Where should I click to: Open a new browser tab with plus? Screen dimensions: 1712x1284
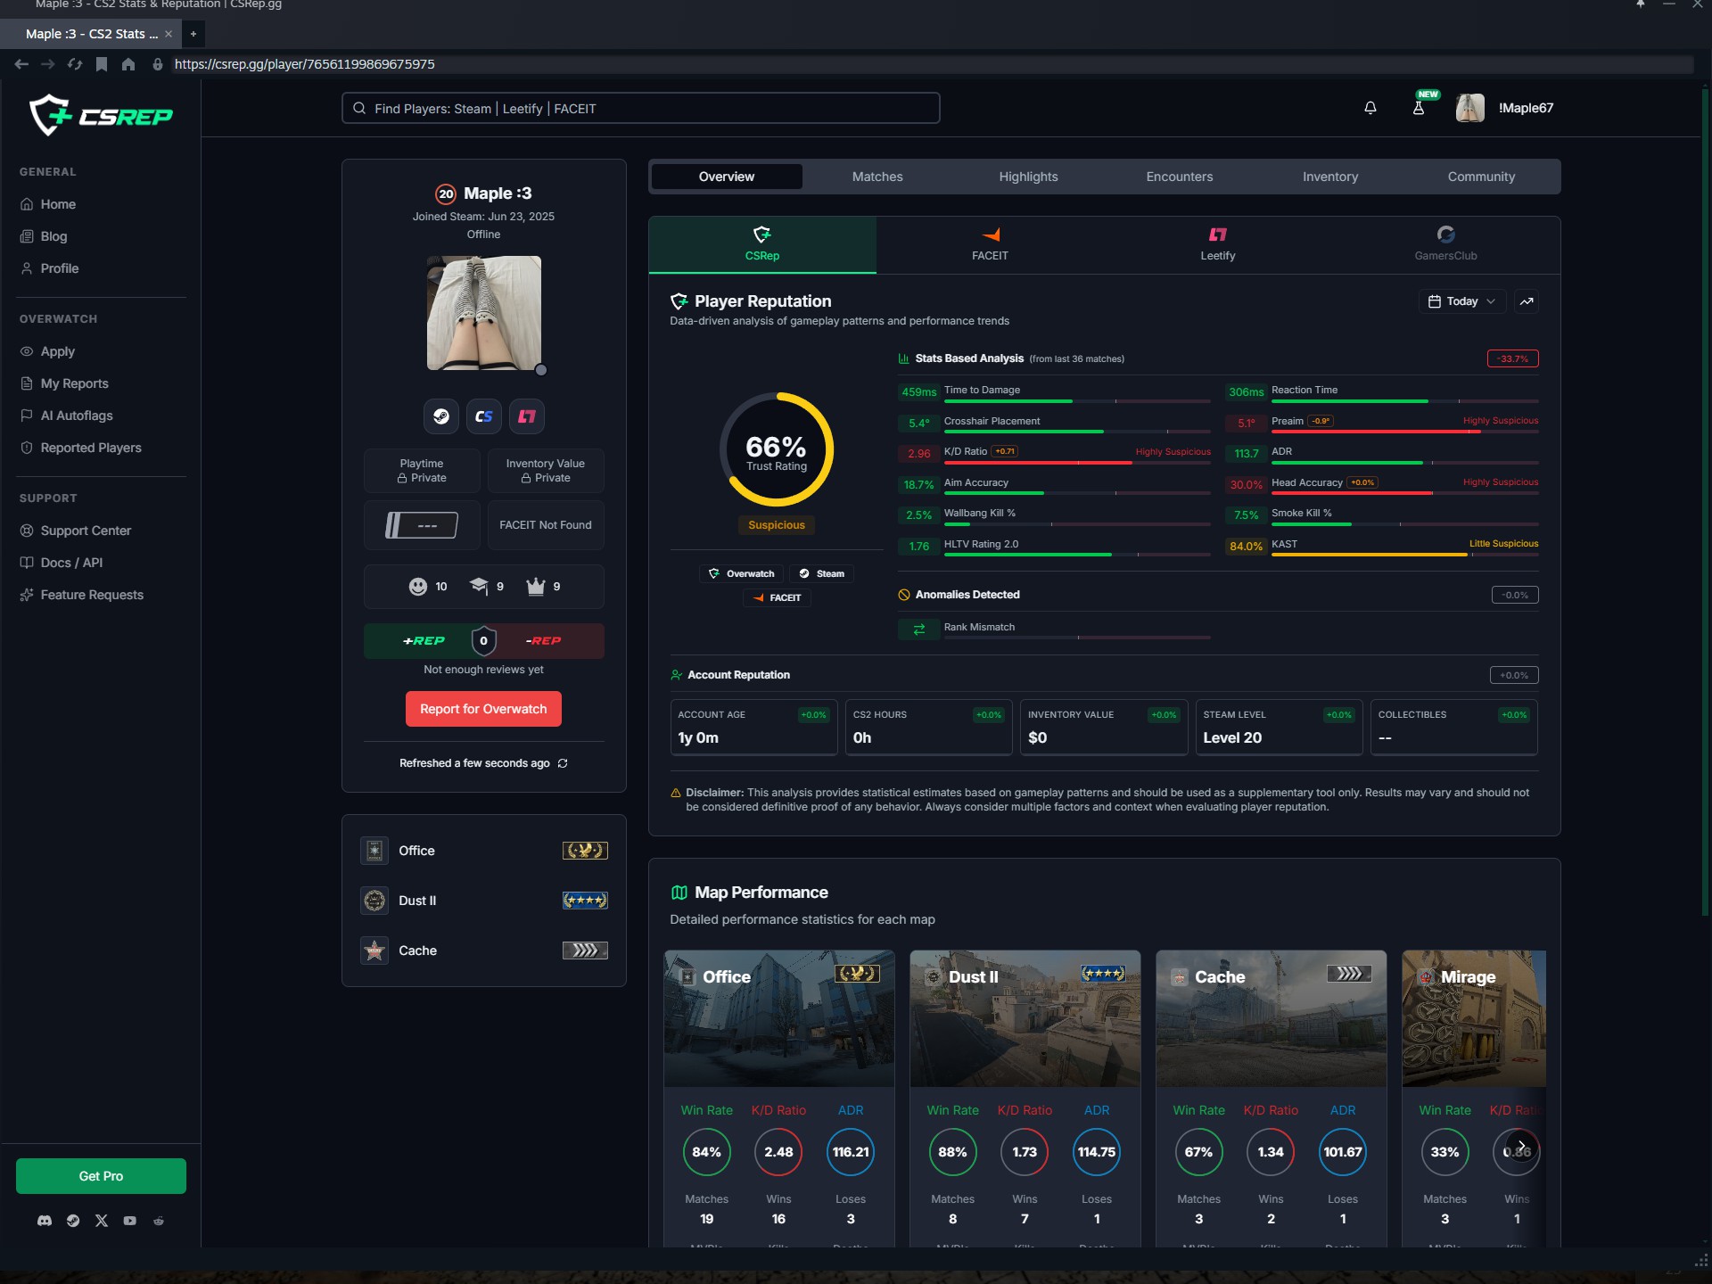pos(193,34)
